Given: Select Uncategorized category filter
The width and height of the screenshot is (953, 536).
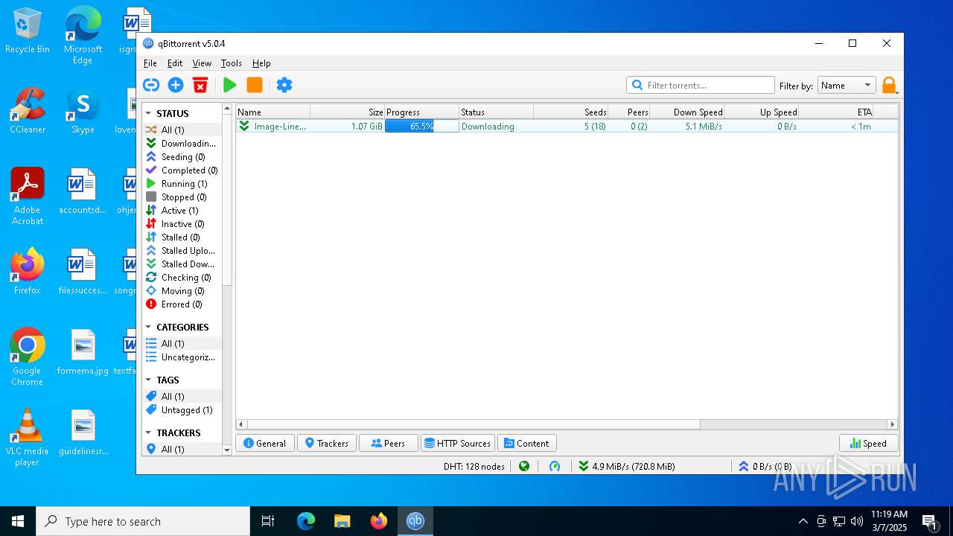Looking at the screenshot, I should (182, 357).
